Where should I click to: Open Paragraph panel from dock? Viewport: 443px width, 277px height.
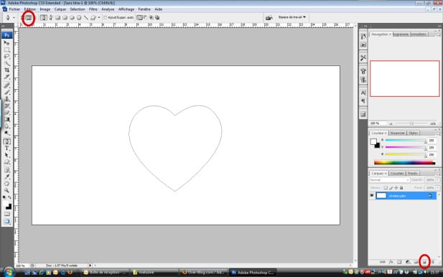[x=363, y=100]
